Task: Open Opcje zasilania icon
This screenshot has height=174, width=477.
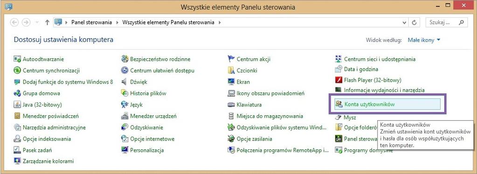Action: [x=231, y=139]
